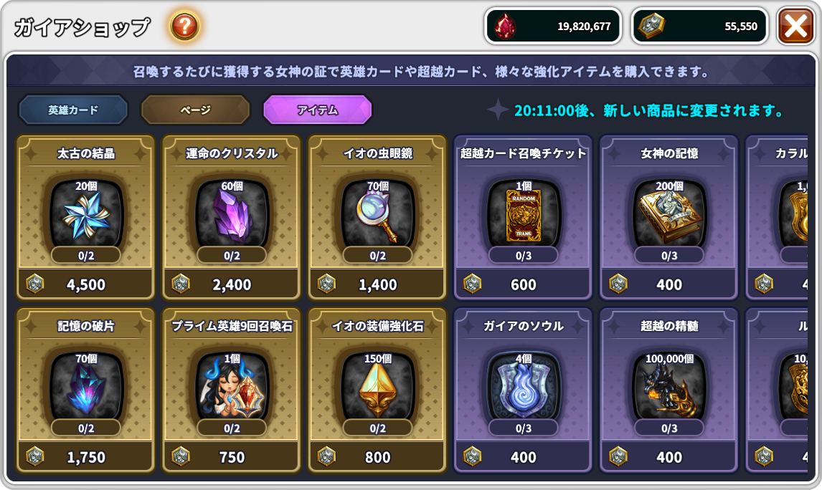Click the 太古の結晶 star crystal icon

(86, 215)
